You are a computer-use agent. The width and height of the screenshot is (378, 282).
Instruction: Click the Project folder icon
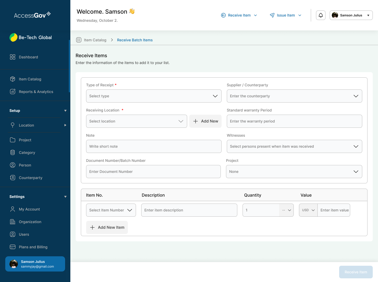tap(13, 140)
